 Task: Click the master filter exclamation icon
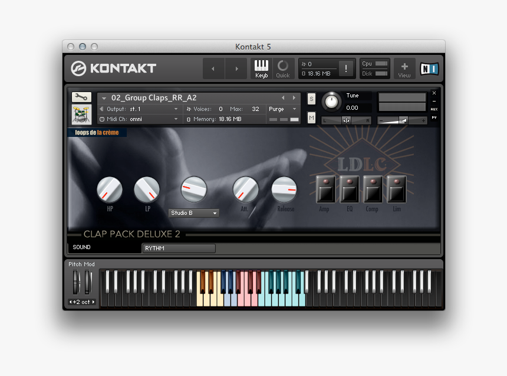345,68
